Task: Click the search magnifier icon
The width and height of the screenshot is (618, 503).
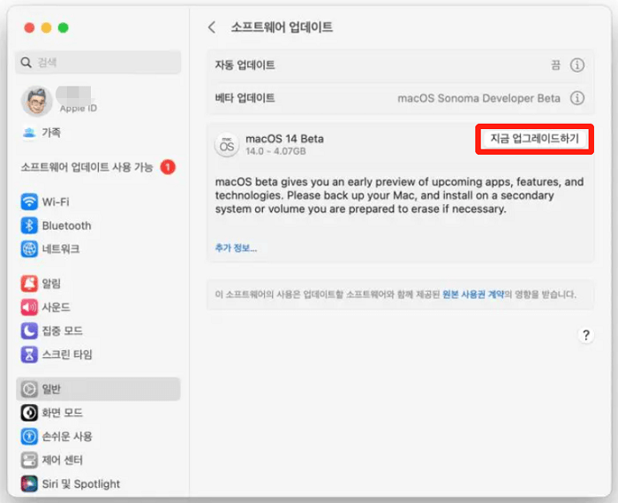Action: click(x=26, y=63)
